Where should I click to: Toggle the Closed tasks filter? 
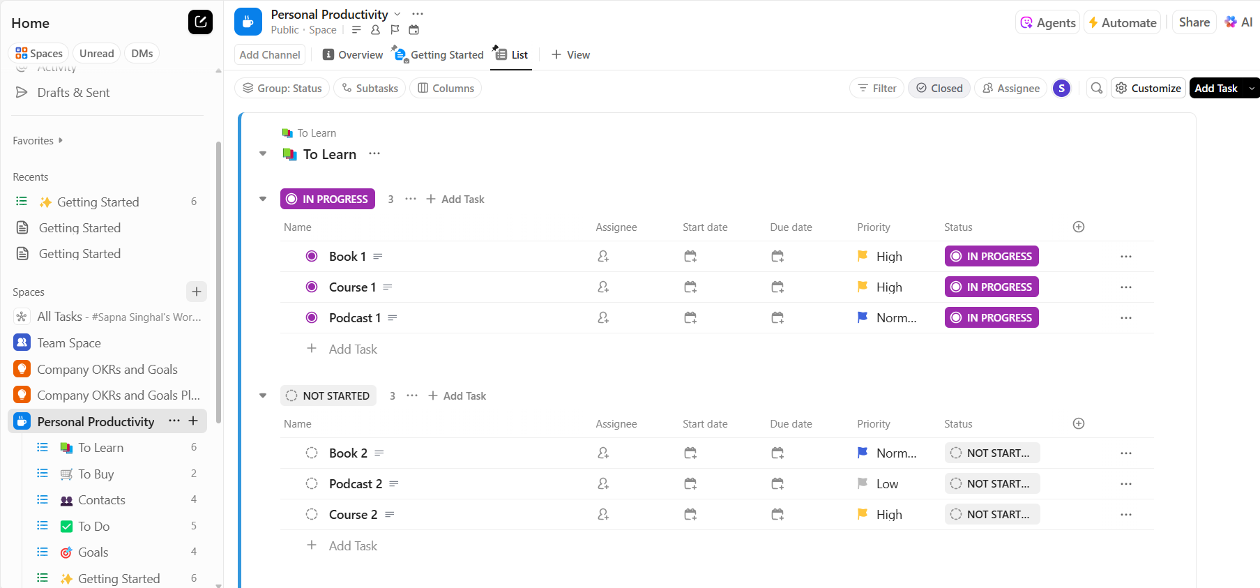point(939,89)
